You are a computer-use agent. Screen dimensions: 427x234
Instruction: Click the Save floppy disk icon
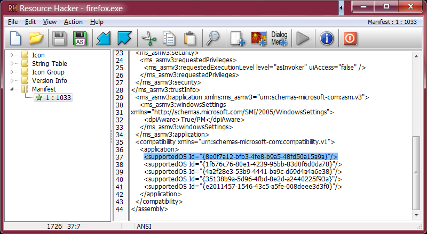59,38
